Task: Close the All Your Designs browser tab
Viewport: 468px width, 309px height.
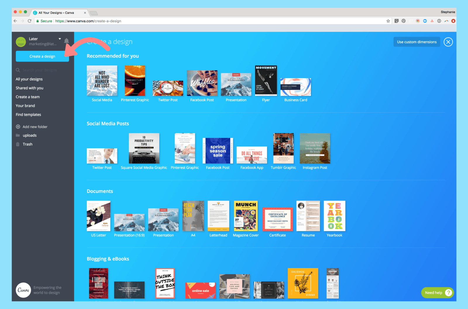Action: (x=85, y=13)
